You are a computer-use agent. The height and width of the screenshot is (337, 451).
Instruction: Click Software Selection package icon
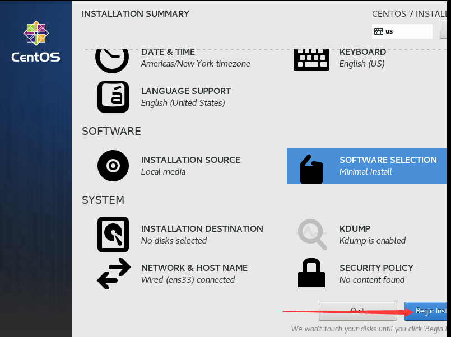311,169
